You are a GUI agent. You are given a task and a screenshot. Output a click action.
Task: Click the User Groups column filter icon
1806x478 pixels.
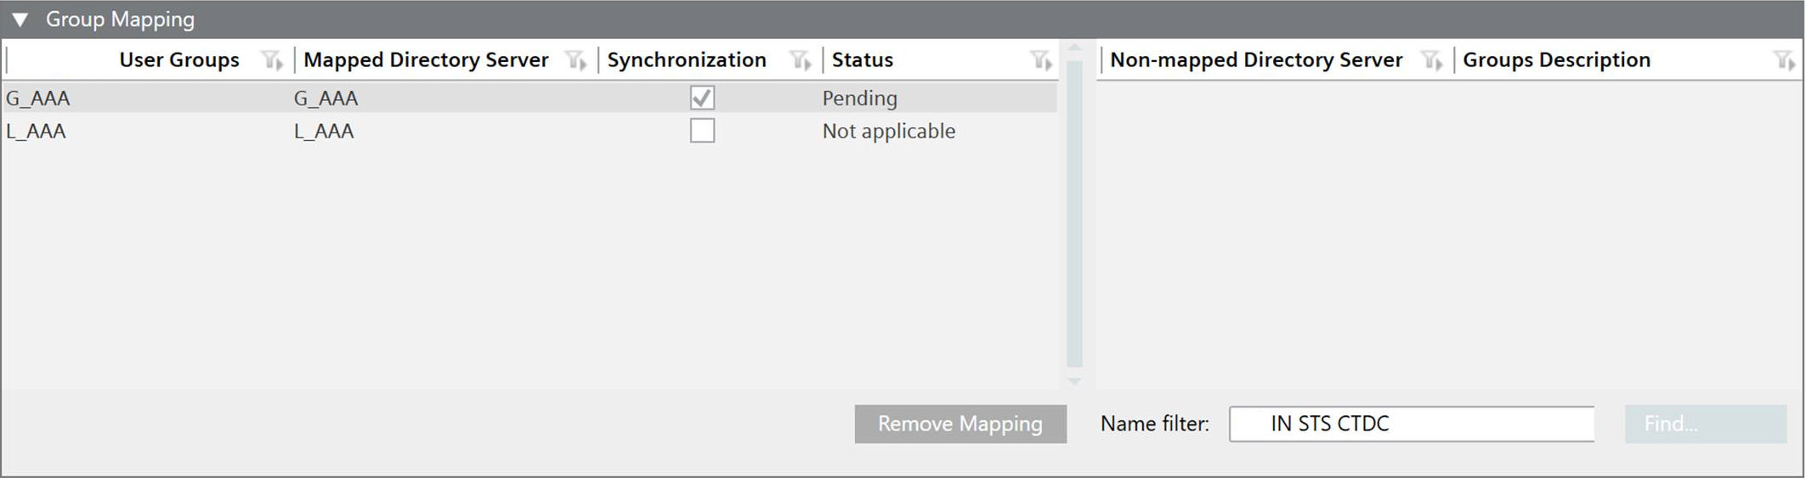pos(271,60)
